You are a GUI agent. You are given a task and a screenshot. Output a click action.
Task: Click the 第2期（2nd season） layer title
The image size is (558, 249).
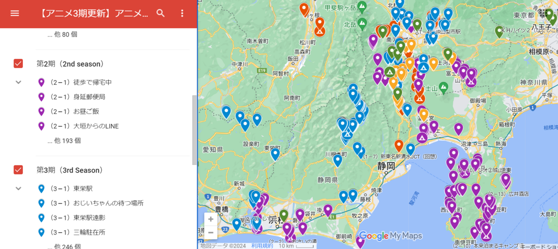70,64
